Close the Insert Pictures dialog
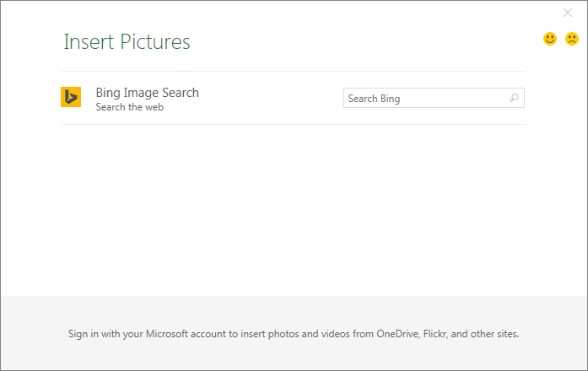 click(x=568, y=13)
